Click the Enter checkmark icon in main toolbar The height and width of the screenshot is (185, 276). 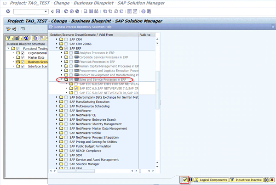pos(8,11)
